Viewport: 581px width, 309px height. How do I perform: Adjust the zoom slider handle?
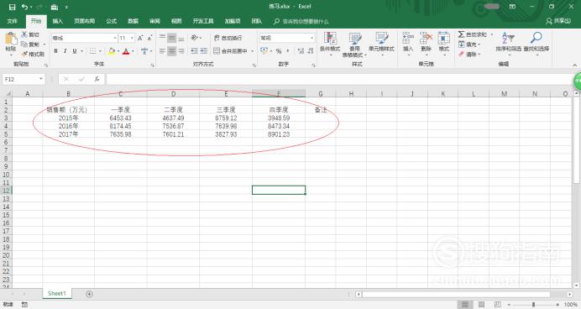534,305
